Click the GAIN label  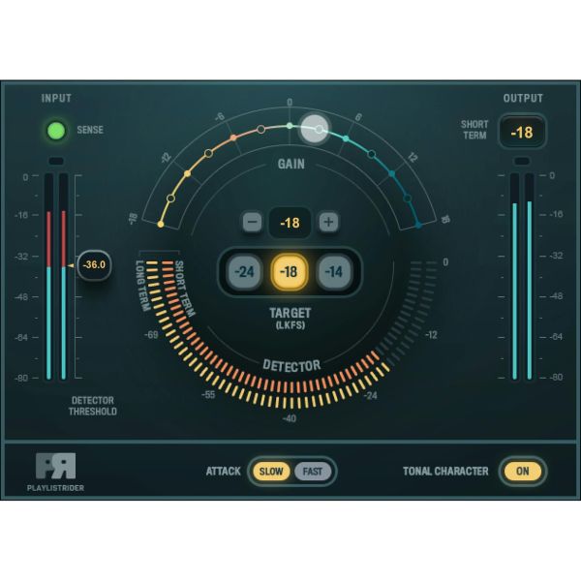(x=291, y=165)
